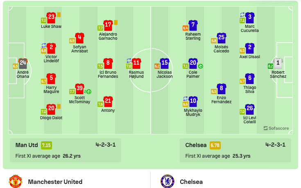Click Chelsea's 6.78 team rating badge
This screenshot has width=301, height=188.
pos(215,145)
